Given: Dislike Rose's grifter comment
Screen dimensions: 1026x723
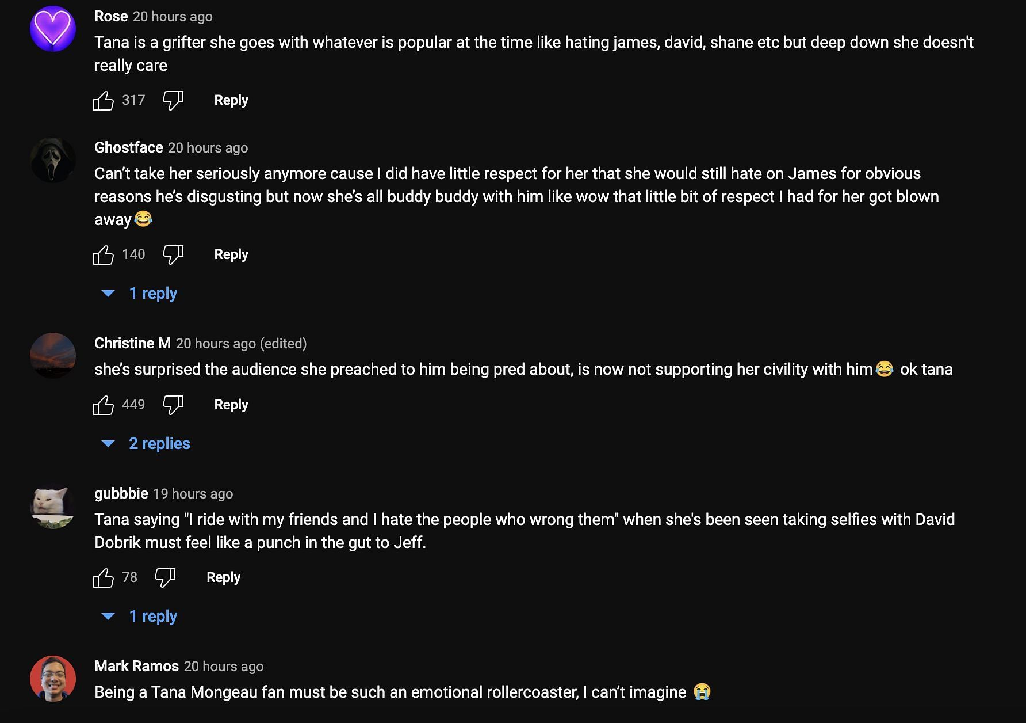Looking at the screenshot, I should coord(173,101).
